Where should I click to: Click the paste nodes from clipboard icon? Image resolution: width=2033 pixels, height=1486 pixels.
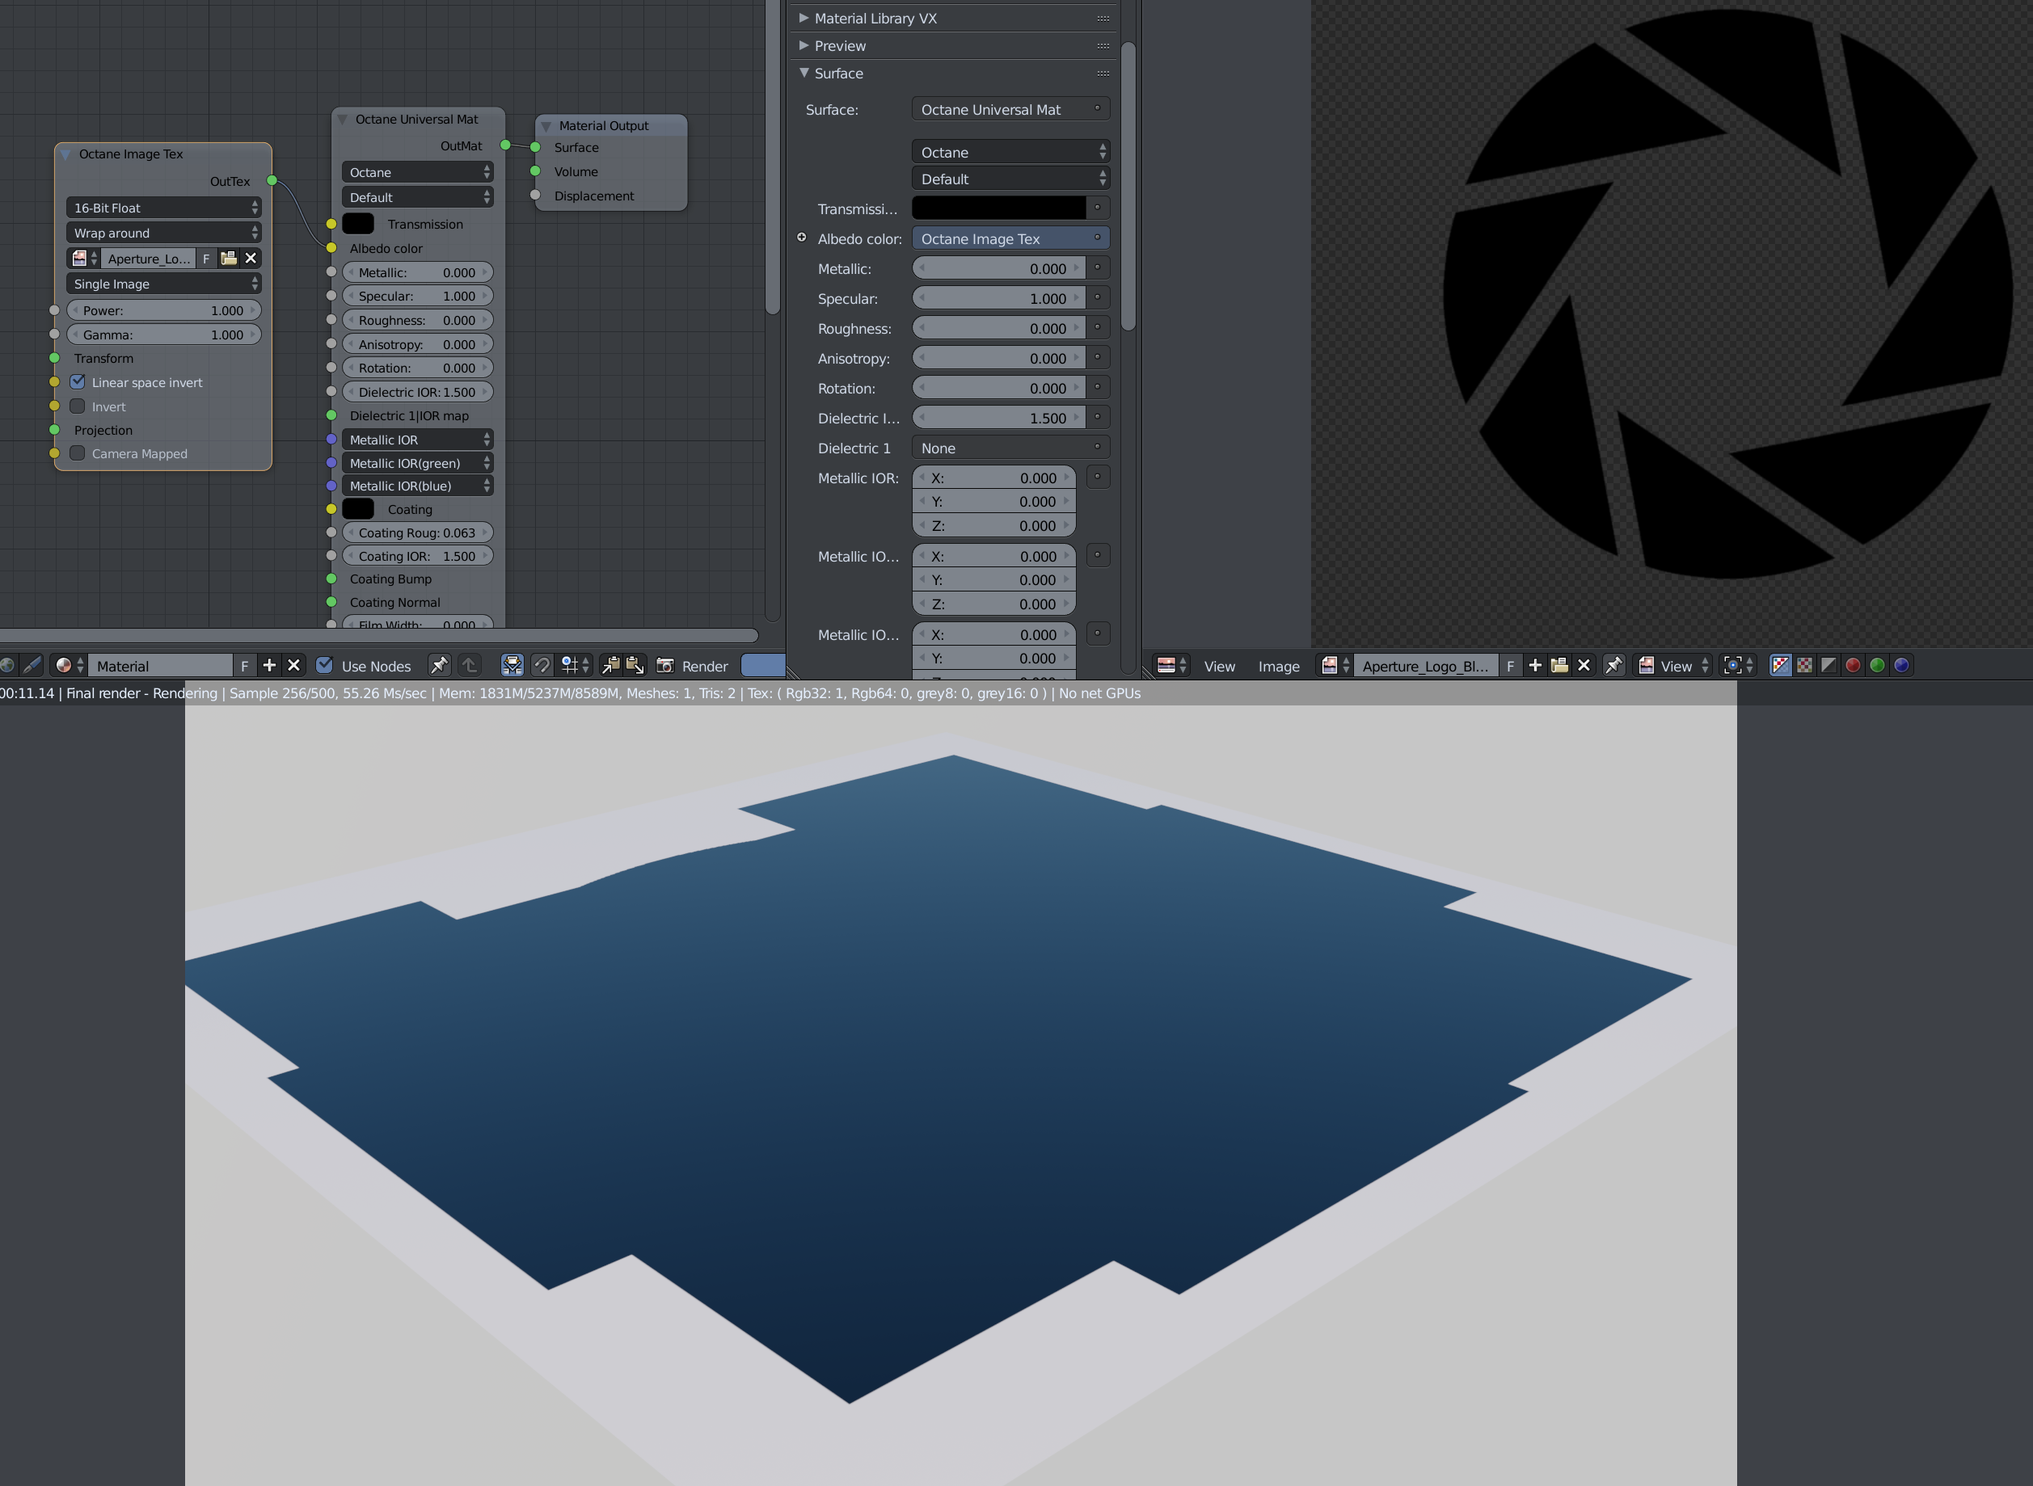pos(635,666)
